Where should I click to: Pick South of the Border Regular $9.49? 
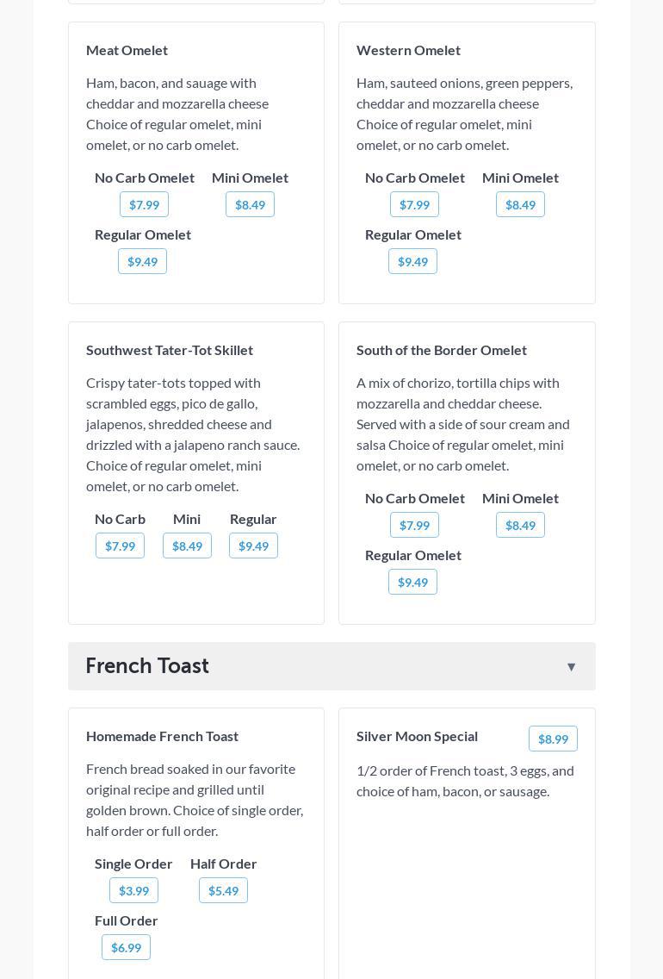click(412, 582)
